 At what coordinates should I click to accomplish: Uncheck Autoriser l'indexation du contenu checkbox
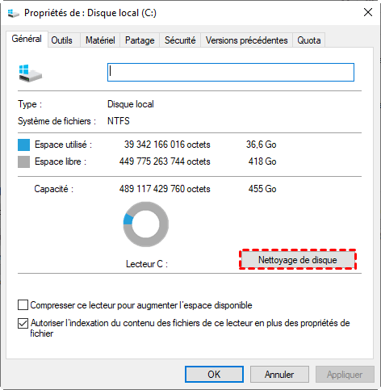[x=23, y=323]
